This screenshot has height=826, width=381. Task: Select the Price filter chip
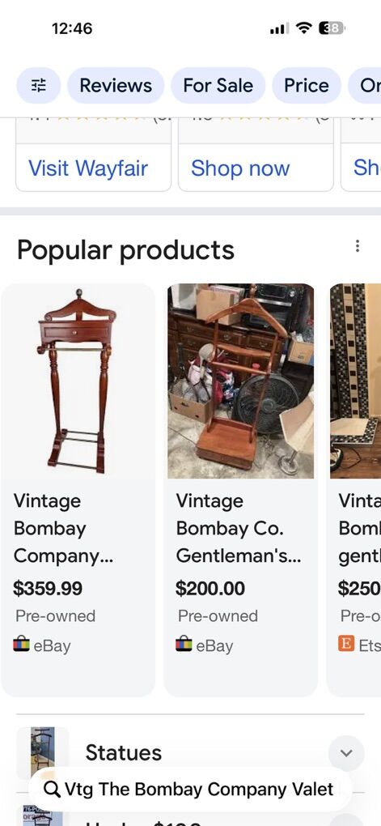point(307,85)
